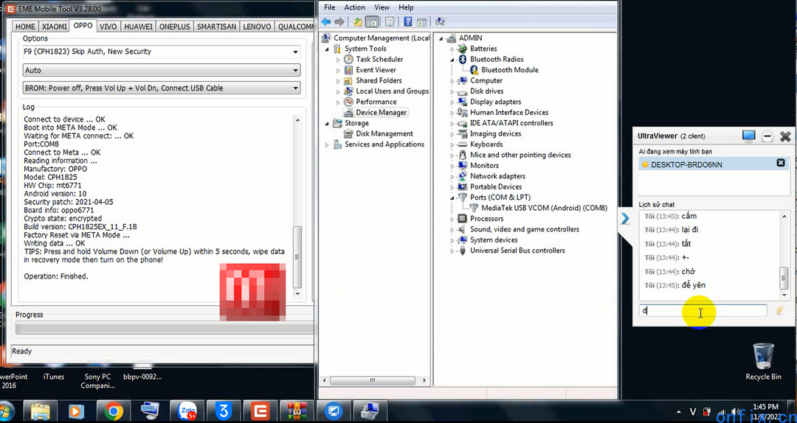797x423 pixels.
Task: Switch to EME Mobile Tool taskbar icon
Action: click(x=260, y=410)
